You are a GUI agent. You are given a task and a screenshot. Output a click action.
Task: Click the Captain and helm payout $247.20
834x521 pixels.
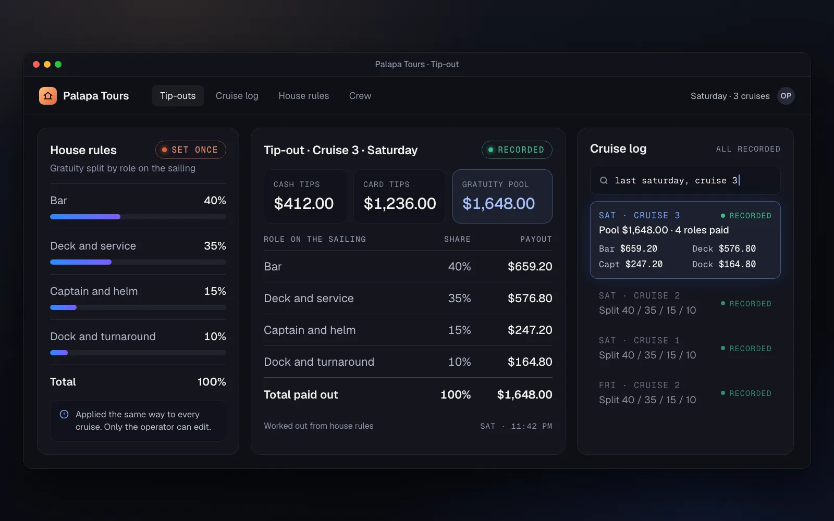pyautogui.click(x=530, y=330)
